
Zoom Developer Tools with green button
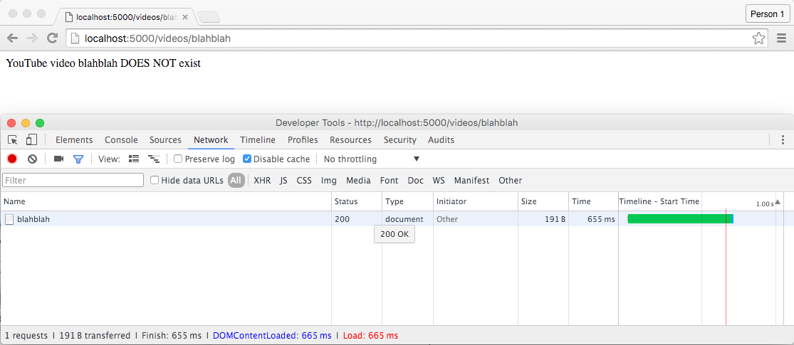tap(39, 123)
